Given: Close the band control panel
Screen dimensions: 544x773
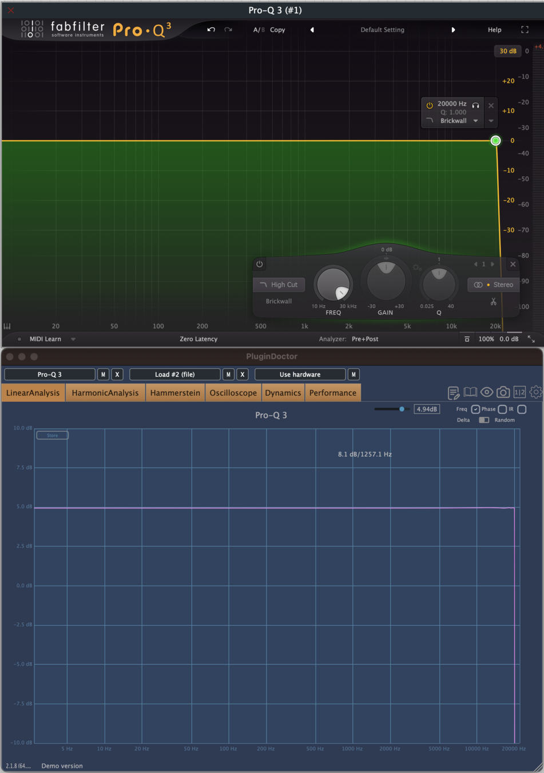Looking at the screenshot, I should click(513, 264).
